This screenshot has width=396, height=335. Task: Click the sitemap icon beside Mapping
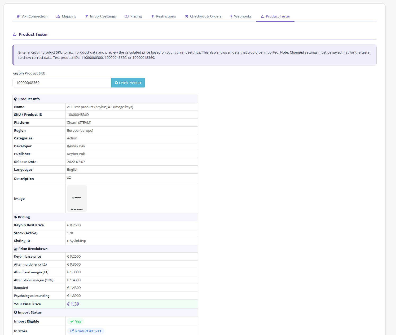point(58,16)
